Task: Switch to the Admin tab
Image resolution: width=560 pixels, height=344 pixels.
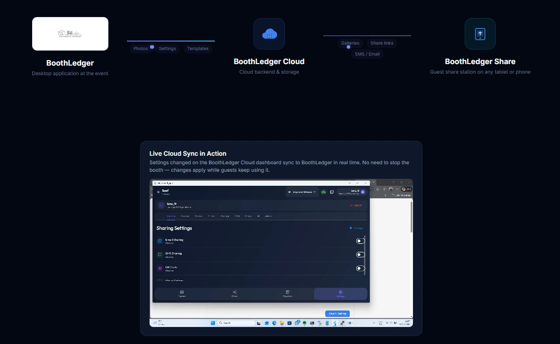Action: 268,216
